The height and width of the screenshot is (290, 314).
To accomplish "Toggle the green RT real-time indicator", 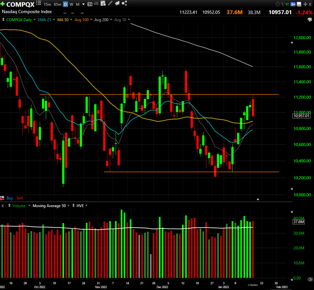I will coord(287,4).
